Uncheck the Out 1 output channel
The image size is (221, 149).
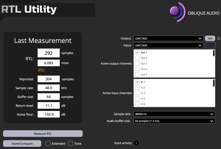[137, 52]
